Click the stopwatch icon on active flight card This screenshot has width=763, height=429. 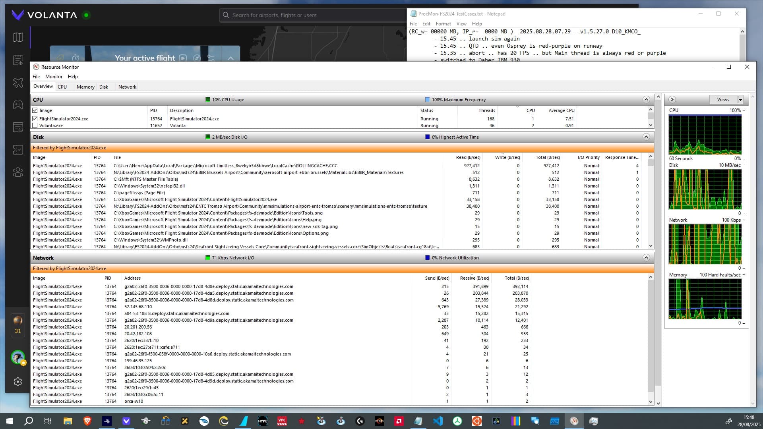pos(75,58)
